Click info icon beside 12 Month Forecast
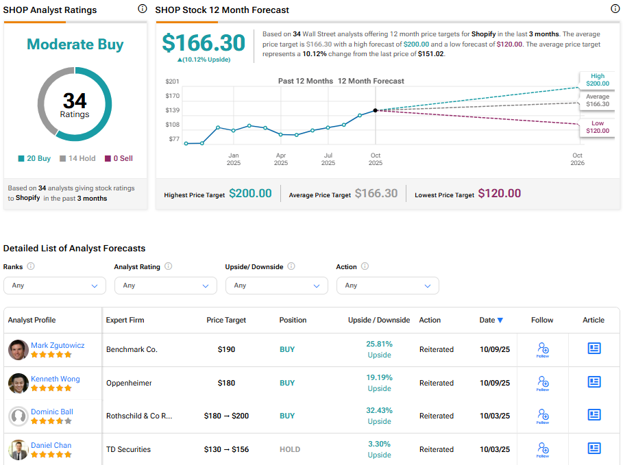This screenshot has width=623, height=465. pos(615,9)
